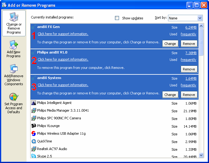The width and height of the screenshot is (209, 163).
Task: Click the amBX FX Gen title
Action: click(48, 27)
